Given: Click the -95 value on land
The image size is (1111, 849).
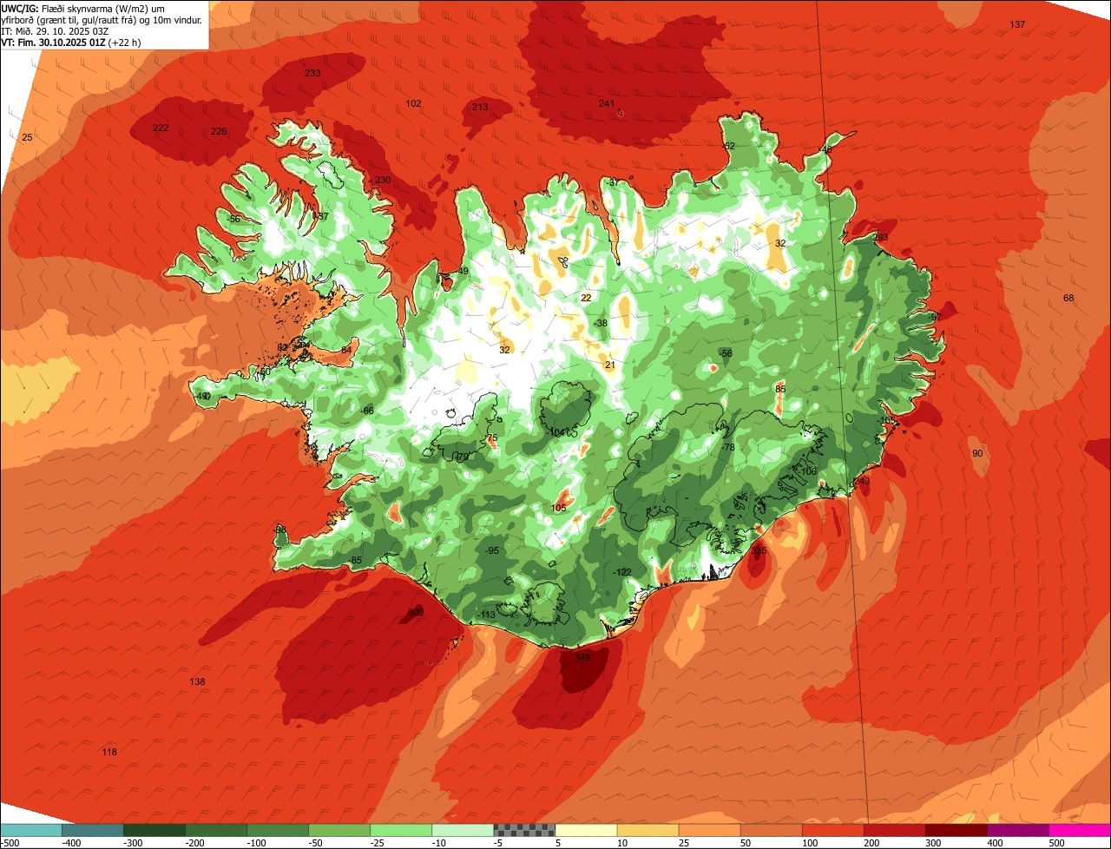Looking at the screenshot, I should [492, 551].
